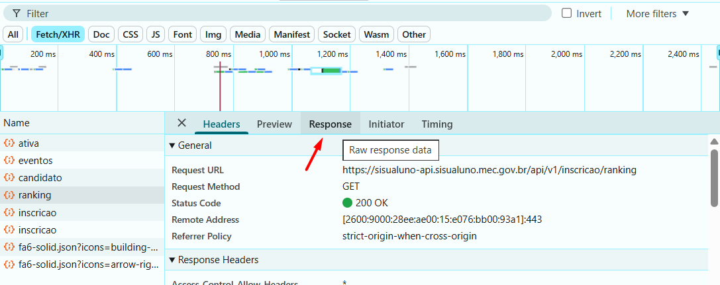Click the funnel filter icon
The width and height of the screenshot is (720, 285).
[x=17, y=13]
